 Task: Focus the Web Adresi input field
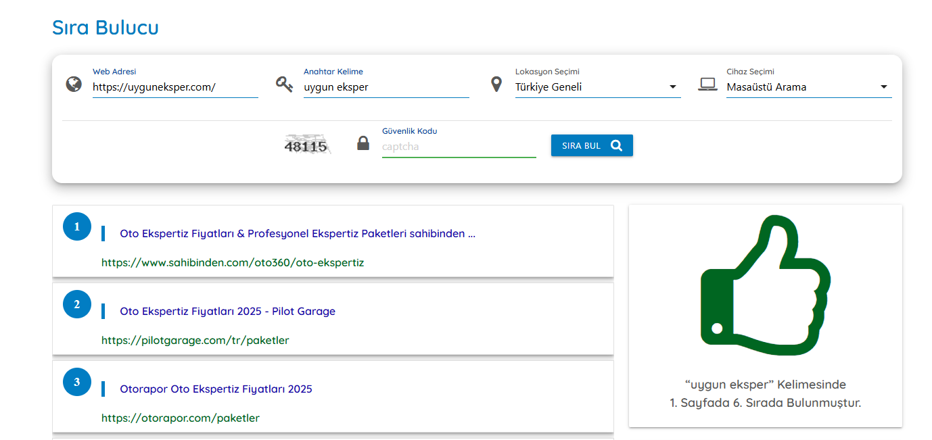[x=175, y=87]
